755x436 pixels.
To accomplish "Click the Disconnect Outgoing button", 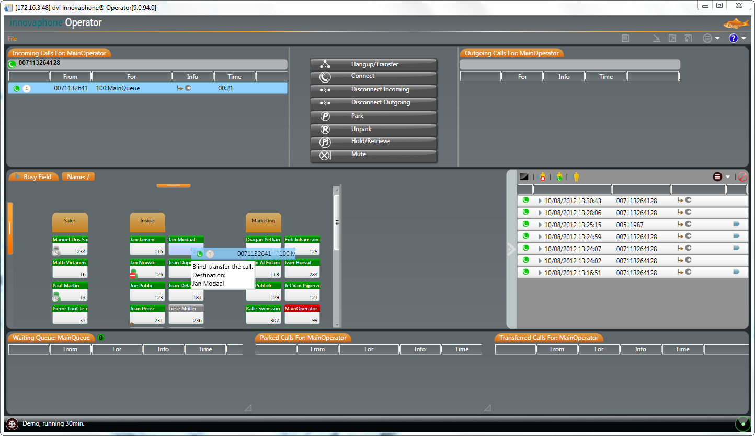I will coord(373,103).
